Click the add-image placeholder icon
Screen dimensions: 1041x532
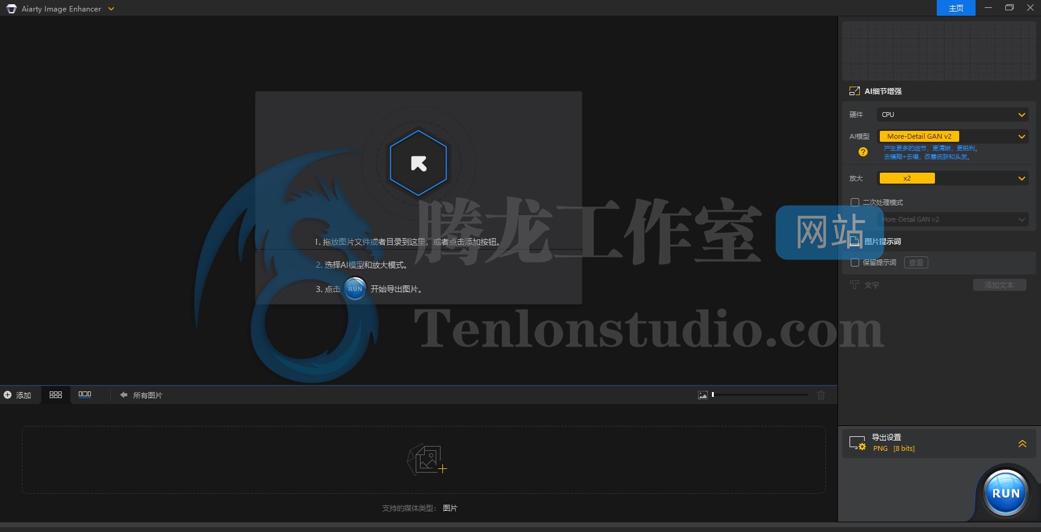427,459
